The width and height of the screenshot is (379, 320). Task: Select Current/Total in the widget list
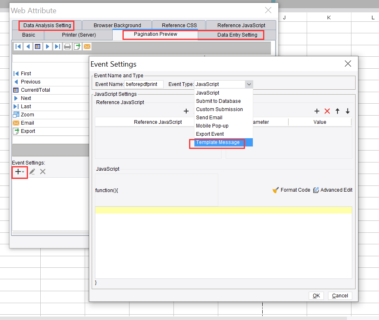51,90
